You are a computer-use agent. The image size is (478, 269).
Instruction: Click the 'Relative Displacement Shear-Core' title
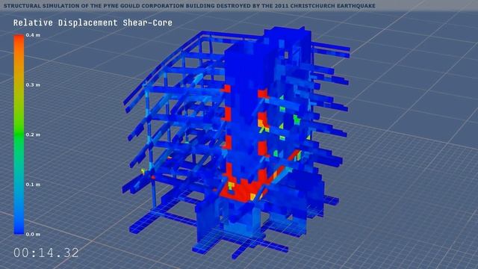(93, 23)
